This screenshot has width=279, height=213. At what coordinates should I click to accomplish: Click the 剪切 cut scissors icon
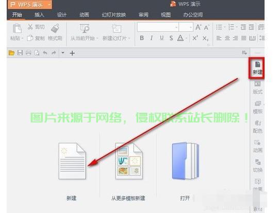tap(30, 27)
